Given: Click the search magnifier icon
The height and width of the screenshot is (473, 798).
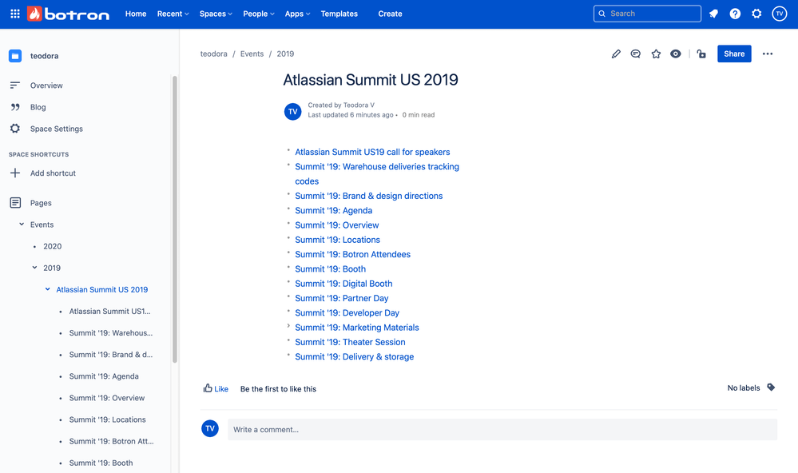Looking at the screenshot, I should (602, 14).
